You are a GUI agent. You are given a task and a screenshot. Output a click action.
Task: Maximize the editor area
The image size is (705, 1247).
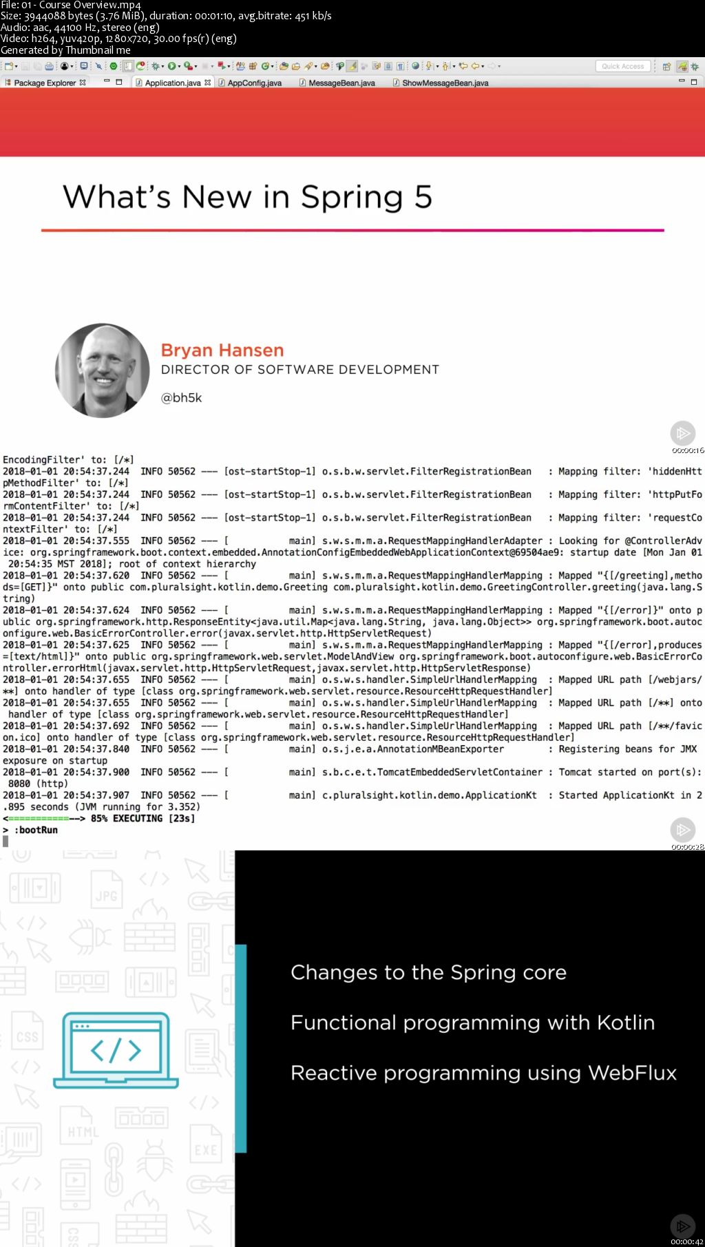point(694,81)
